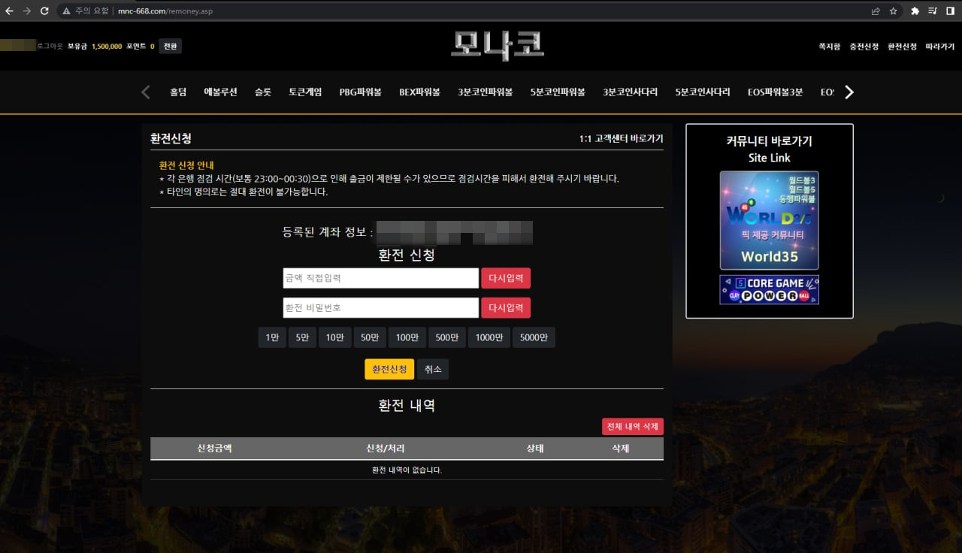Screen dimensions: 962x553
Task: Open the EOS파워볼3분 menu item
Action: (776, 92)
